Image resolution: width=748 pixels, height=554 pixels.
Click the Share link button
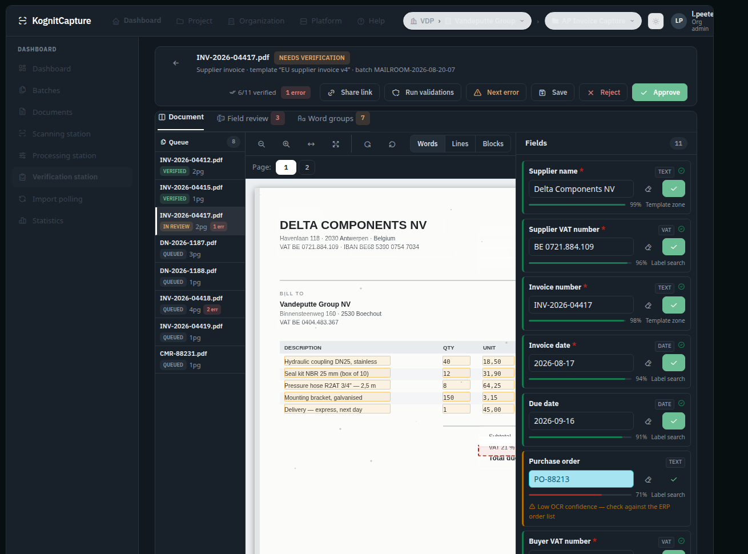(x=349, y=93)
